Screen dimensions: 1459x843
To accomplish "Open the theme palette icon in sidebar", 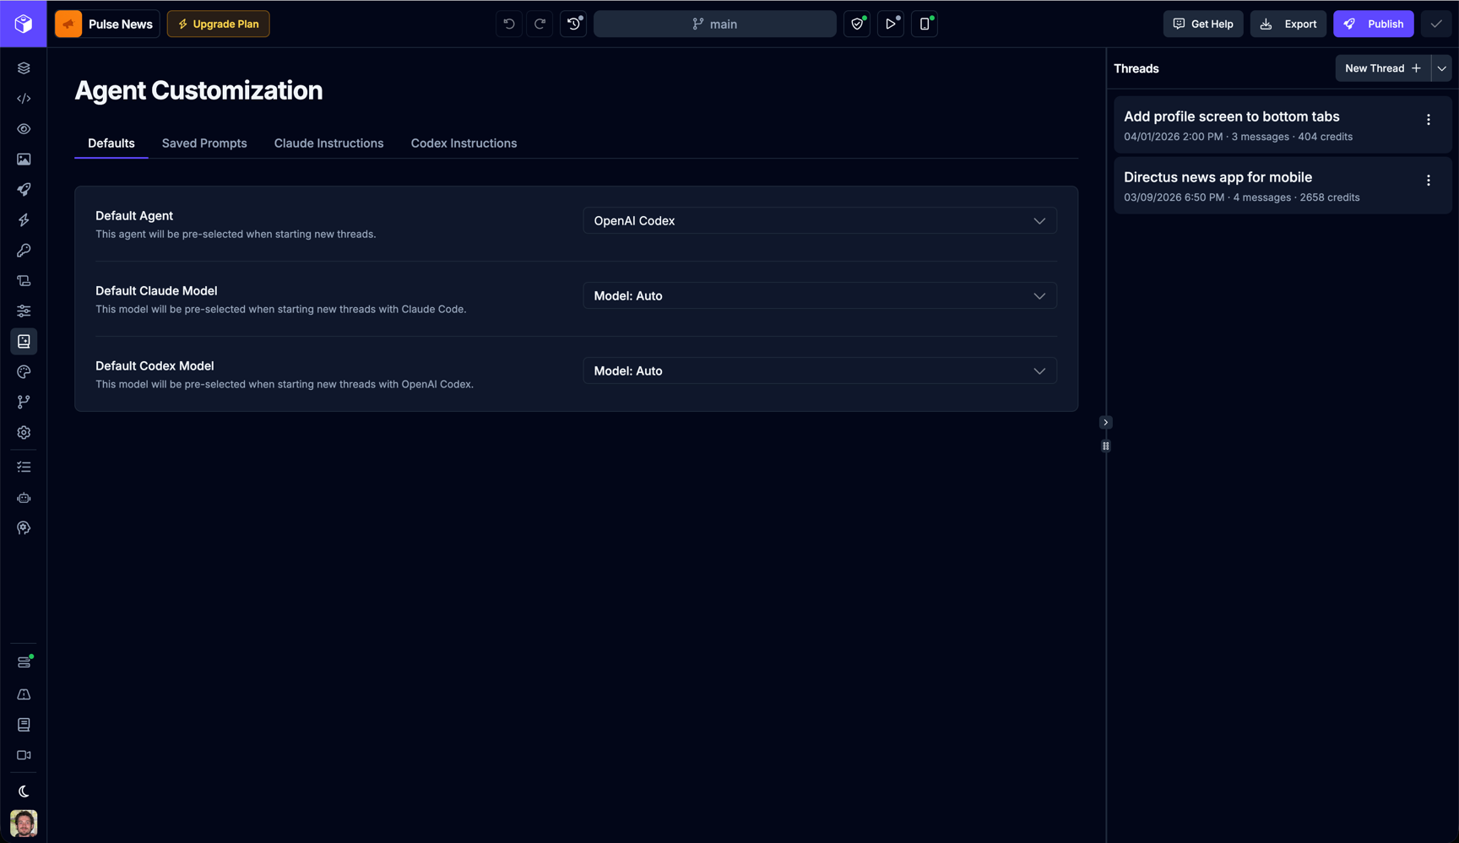I will [24, 372].
